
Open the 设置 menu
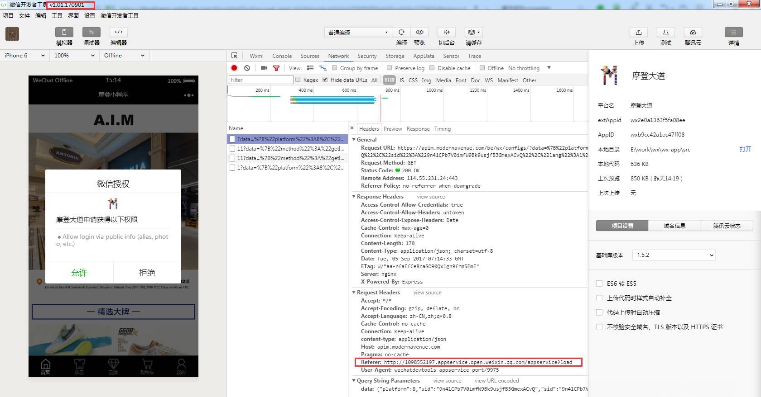(90, 15)
